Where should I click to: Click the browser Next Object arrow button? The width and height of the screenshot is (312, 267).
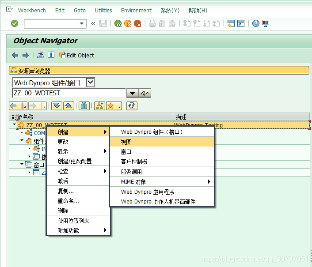pos(38,106)
